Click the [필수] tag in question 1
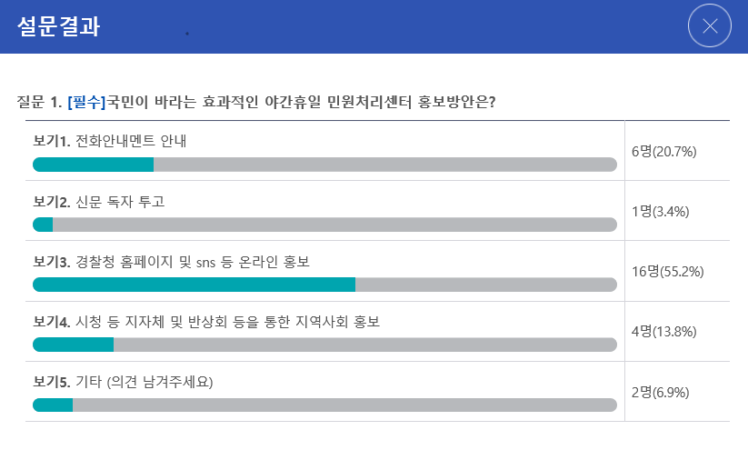The width and height of the screenshot is (748, 460). [x=86, y=102]
